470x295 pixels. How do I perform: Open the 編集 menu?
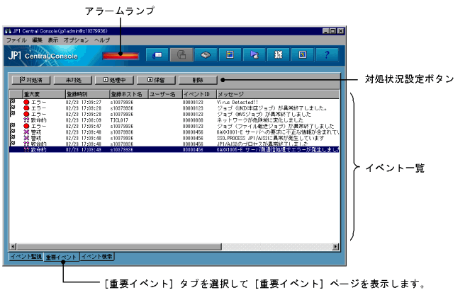pyautogui.click(x=37, y=40)
